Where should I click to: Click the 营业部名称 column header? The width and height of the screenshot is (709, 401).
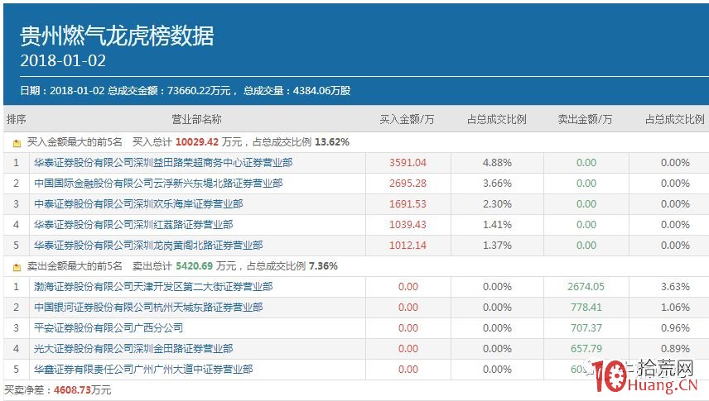(x=196, y=119)
